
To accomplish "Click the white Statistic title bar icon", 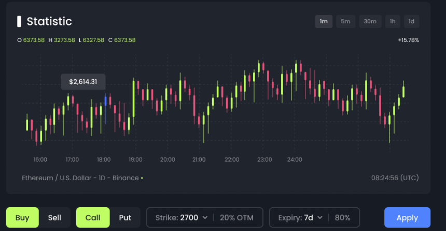I will [19, 21].
